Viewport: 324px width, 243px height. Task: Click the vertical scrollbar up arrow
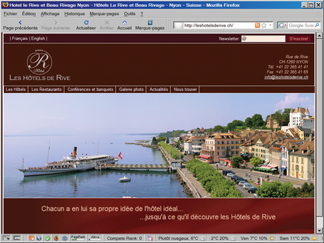(x=319, y=35)
